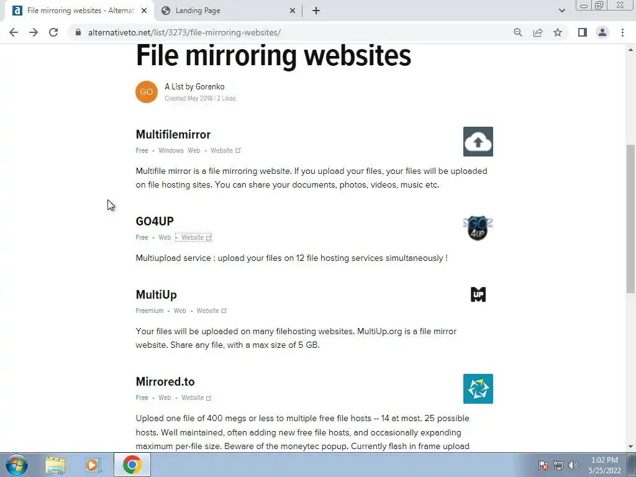Click Web tag under MultiUp
This screenshot has height=477, width=636.
[x=180, y=311]
